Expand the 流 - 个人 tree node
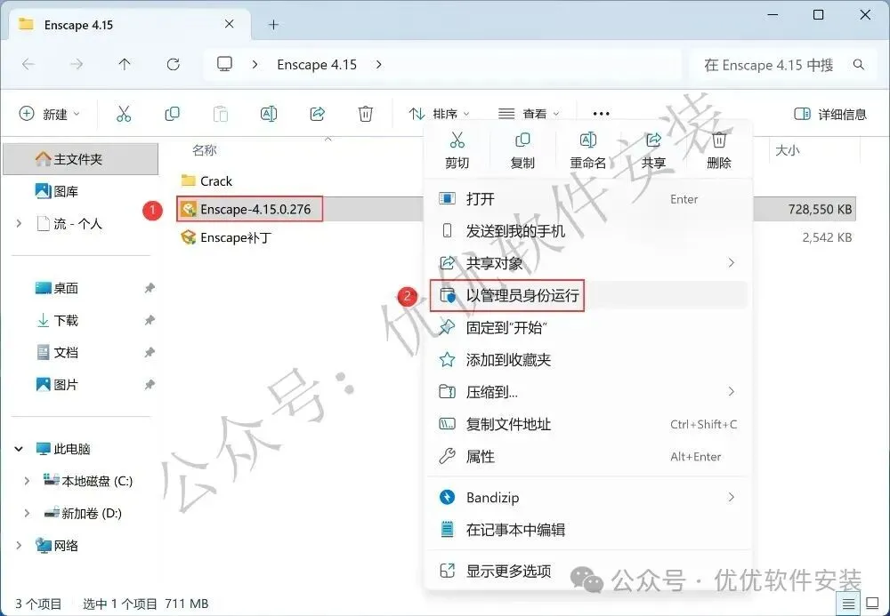This screenshot has width=890, height=616. tap(20, 224)
